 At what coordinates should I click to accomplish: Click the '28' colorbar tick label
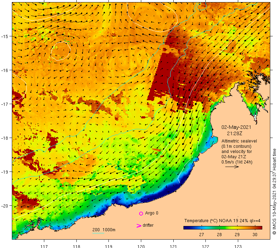(x=219, y=235)
